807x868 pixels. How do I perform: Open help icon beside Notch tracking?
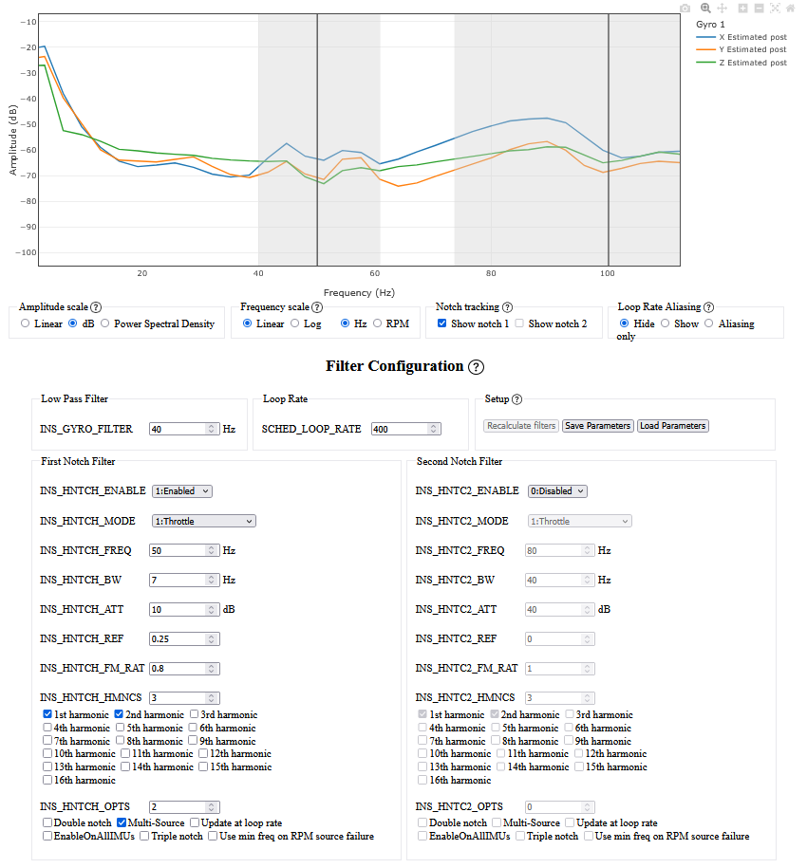coord(507,307)
